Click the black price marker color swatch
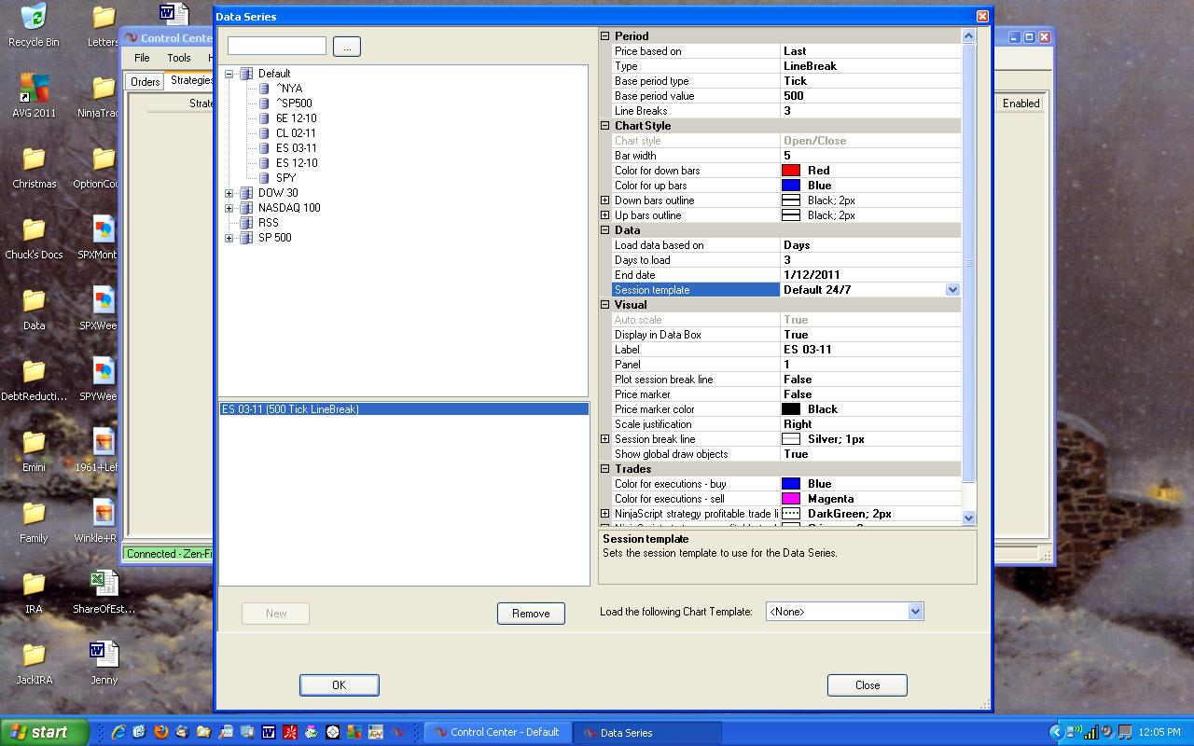This screenshot has width=1194, height=746. coord(791,409)
